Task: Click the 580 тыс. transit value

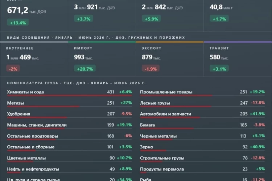Action: tap(219, 57)
